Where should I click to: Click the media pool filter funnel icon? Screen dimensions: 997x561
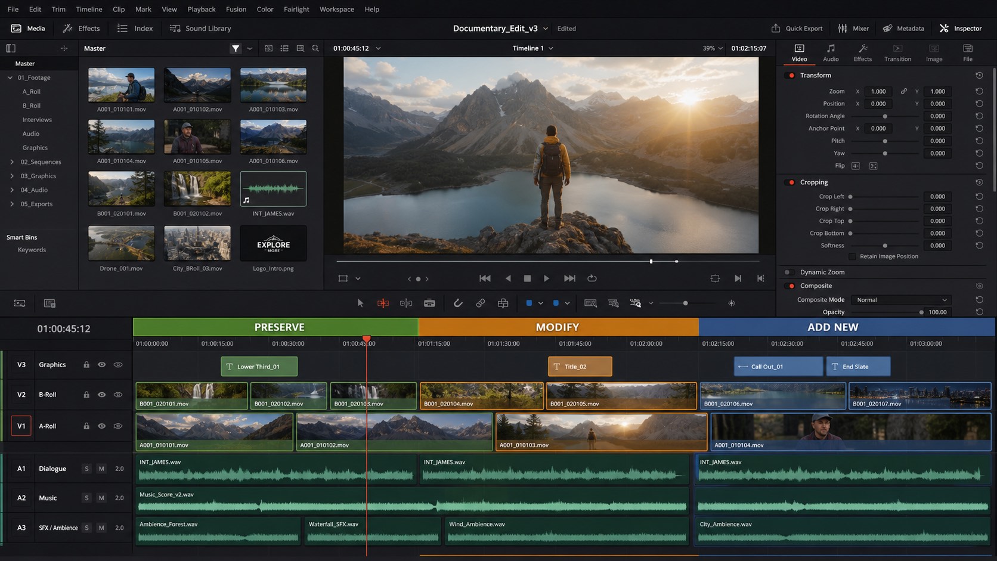point(236,48)
